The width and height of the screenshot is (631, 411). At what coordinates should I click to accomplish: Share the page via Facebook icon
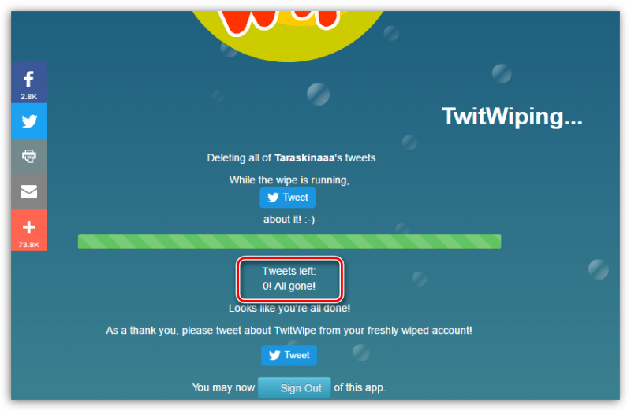point(28,80)
